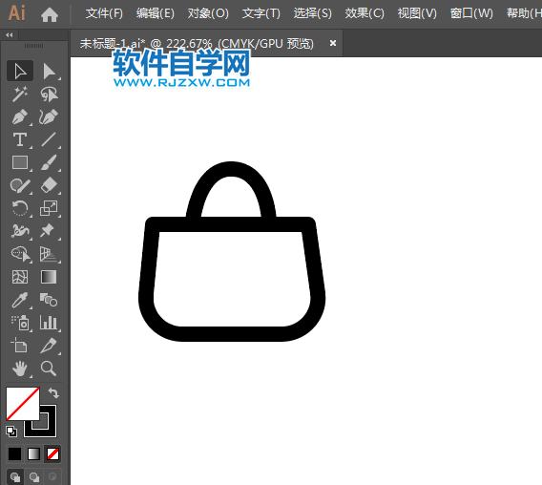Grab the toolbar gripper handle
The height and width of the screenshot is (485, 542).
coord(33,46)
